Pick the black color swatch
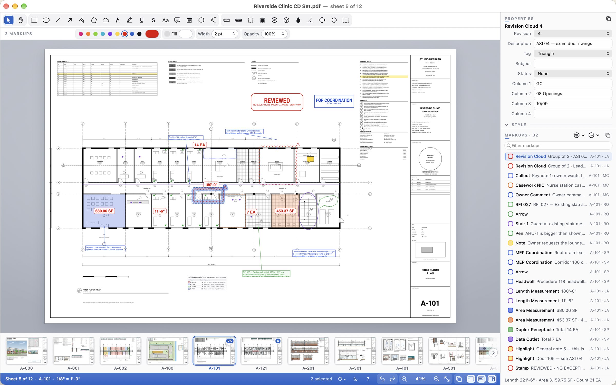The width and height of the screenshot is (616, 385). (139, 34)
